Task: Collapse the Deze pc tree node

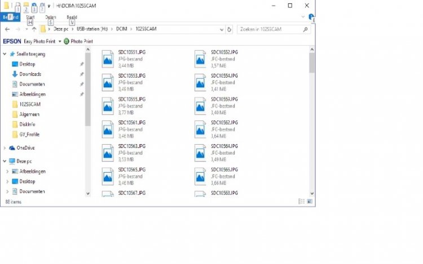Action: [5, 161]
